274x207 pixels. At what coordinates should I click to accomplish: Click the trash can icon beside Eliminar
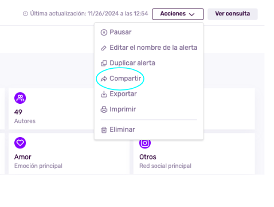click(x=104, y=130)
